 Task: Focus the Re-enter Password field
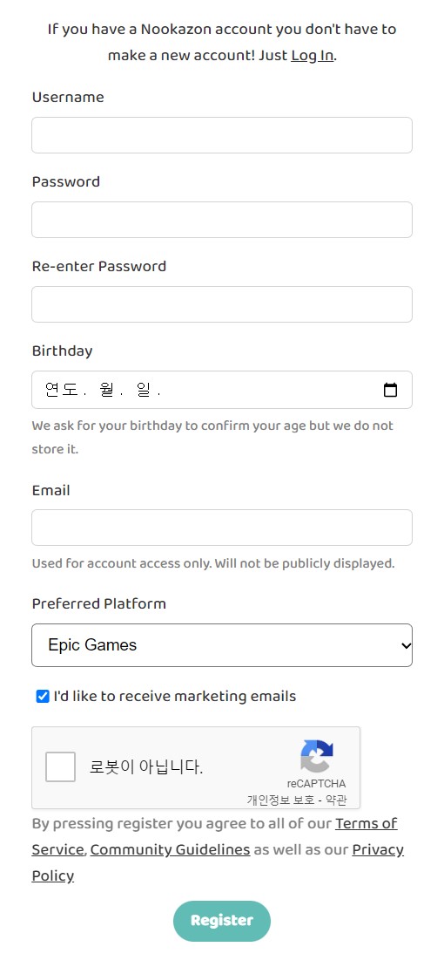(222, 303)
